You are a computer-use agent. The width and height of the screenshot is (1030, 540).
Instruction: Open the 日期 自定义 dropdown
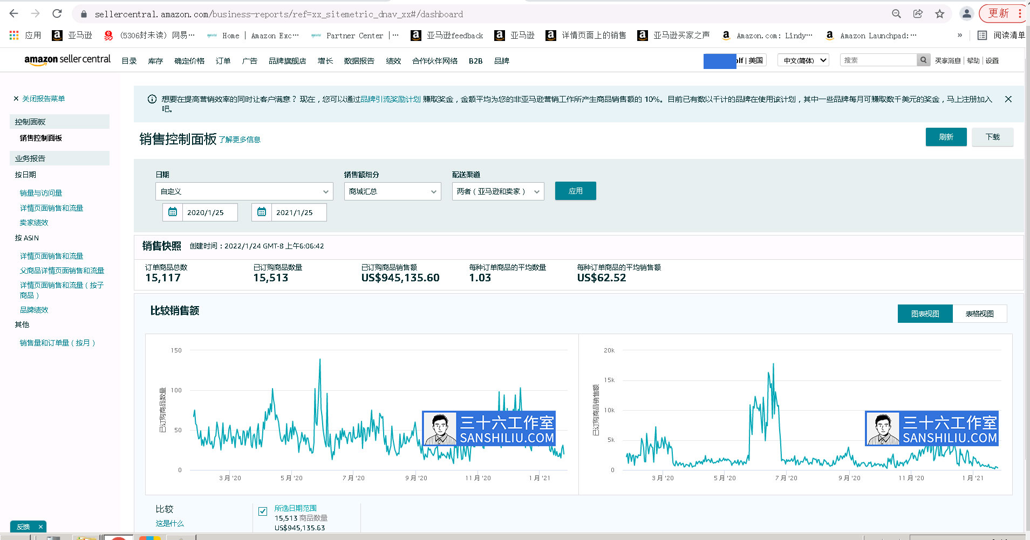pos(244,191)
